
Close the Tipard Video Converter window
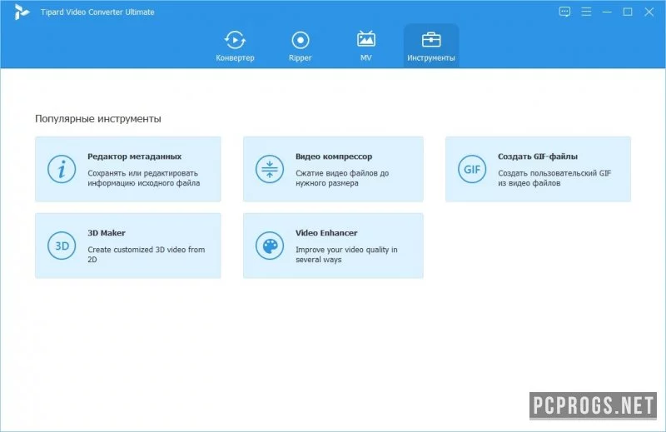point(649,12)
